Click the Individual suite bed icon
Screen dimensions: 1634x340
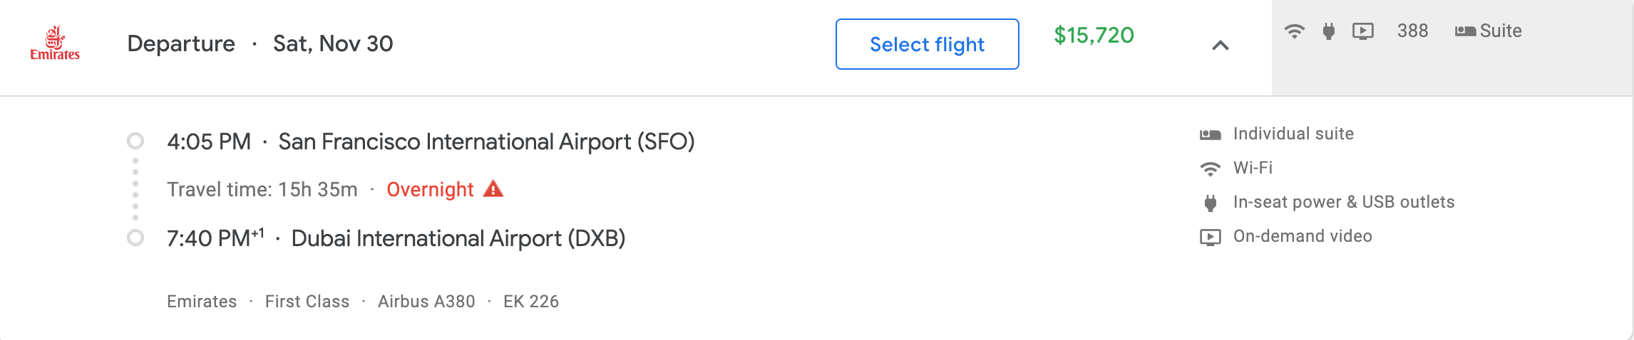click(x=1210, y=134)
